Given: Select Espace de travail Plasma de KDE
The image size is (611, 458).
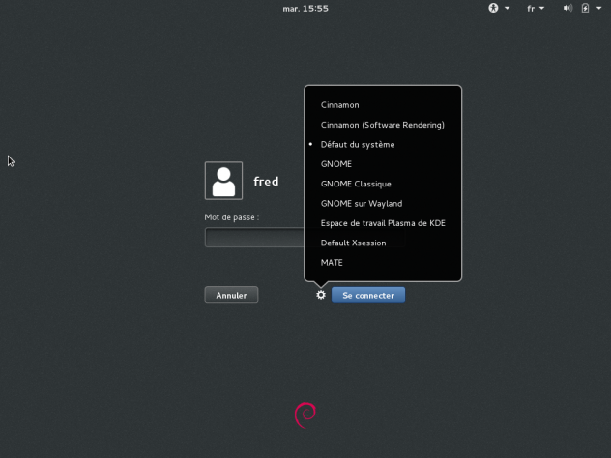Looking at the screenshot, I should pyautogui.click(x=383, y=223).
